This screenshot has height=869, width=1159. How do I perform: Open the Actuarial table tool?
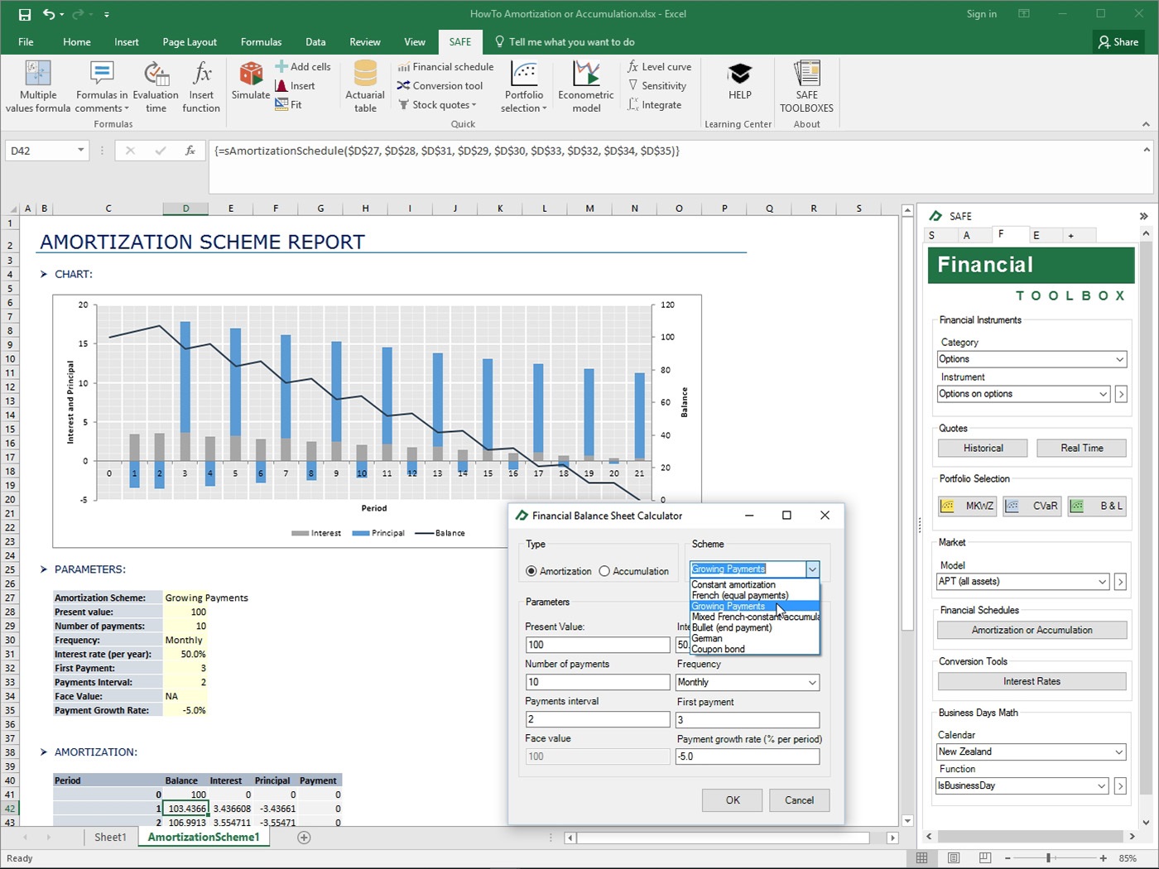click(365, 87)
